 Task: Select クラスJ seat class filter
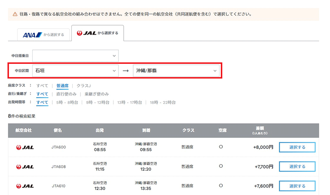click(x=84, y=86)
